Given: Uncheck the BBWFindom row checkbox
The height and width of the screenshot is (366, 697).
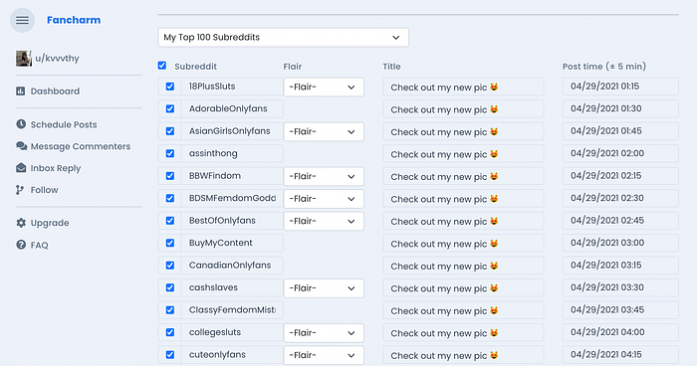Looking at the screenshot, I should click(170, 175).
